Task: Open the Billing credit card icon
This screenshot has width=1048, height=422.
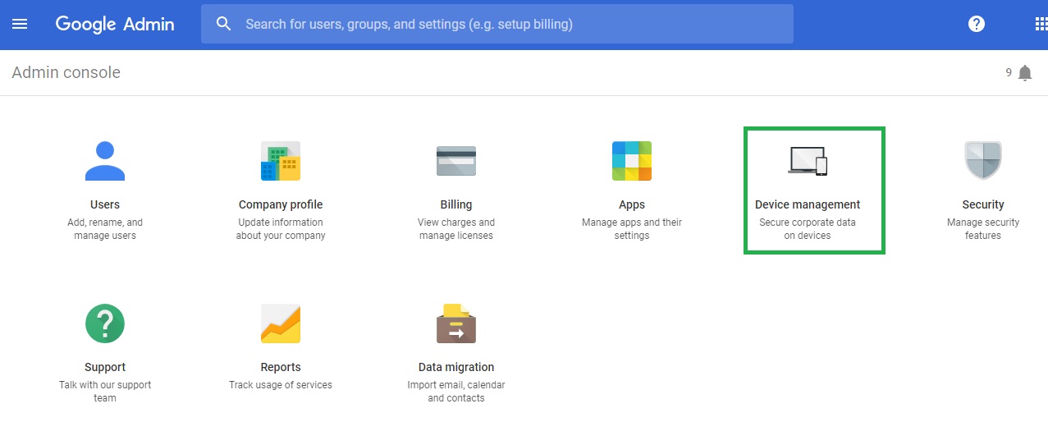Action: (456, 161)
